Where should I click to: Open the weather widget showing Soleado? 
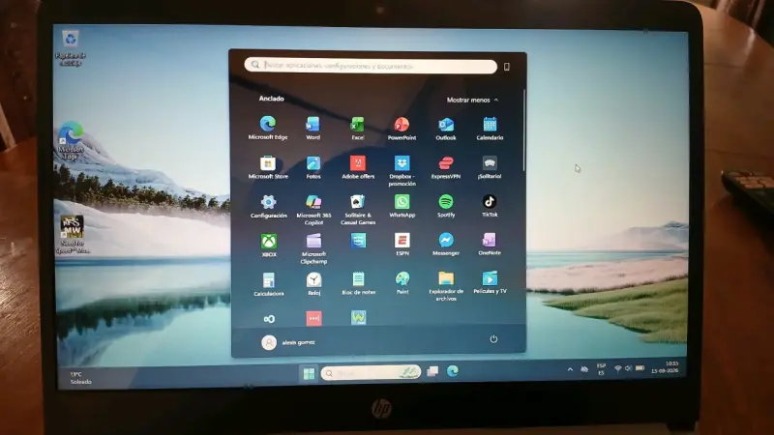(80, 378)
